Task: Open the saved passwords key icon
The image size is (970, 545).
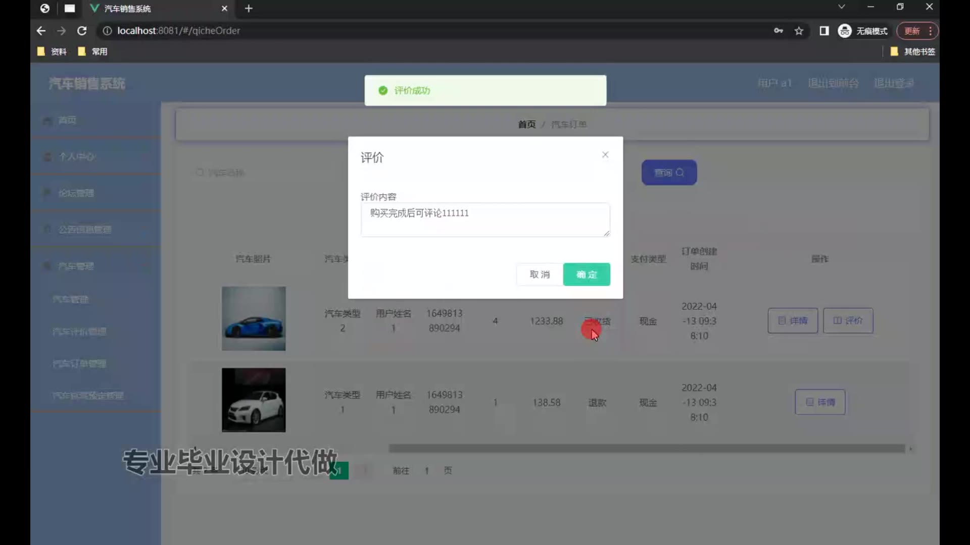Action: tap(778, 31)
